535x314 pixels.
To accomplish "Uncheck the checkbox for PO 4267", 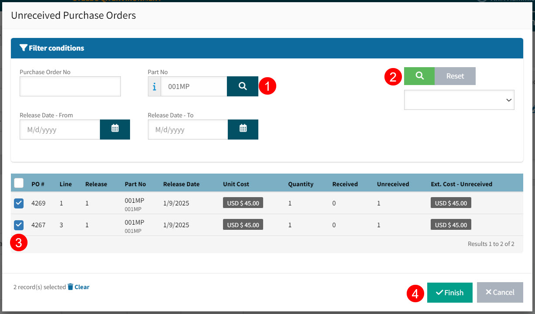I will pos(19,225).
